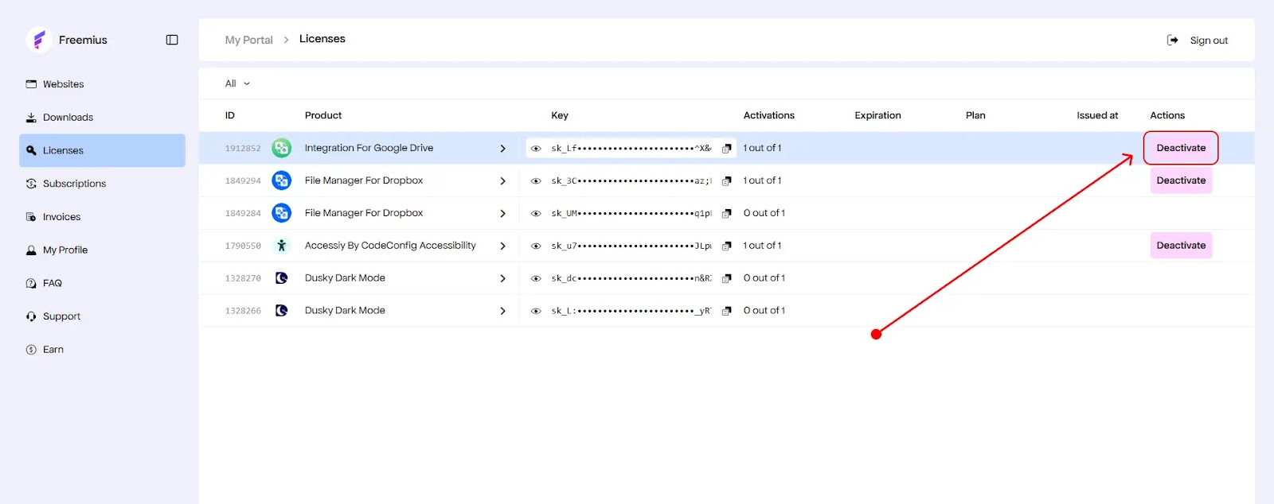
Task: Deactivate the Integration For Google Drive license
Action: [1180, 148]
